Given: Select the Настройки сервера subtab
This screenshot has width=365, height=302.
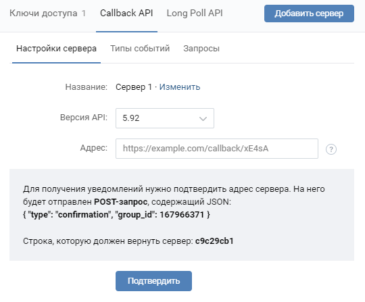Looking at the screenshot, I should pos(56,49).
